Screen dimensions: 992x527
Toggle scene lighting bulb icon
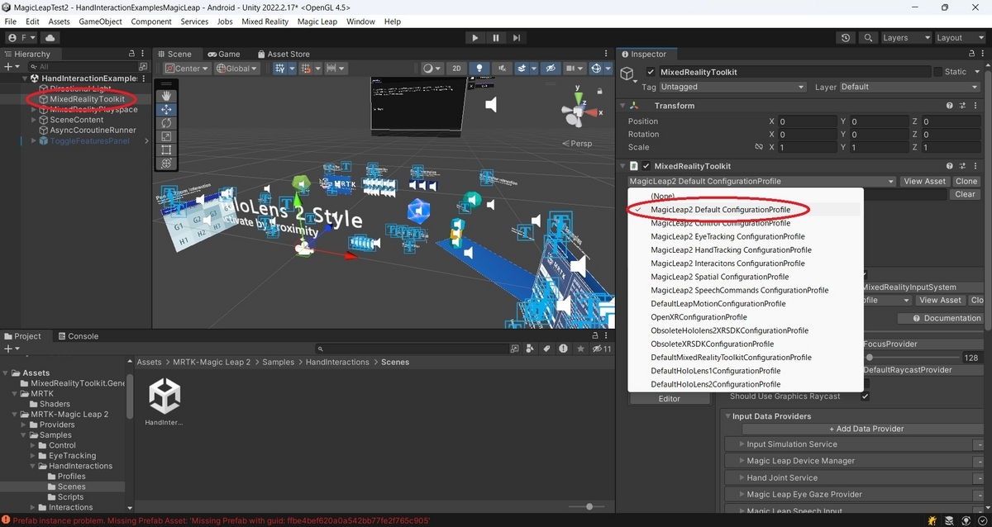pyautogui.click(x=479, y=69)
